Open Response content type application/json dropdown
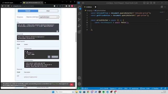The image size is (168, 94). tap(49, 17)
